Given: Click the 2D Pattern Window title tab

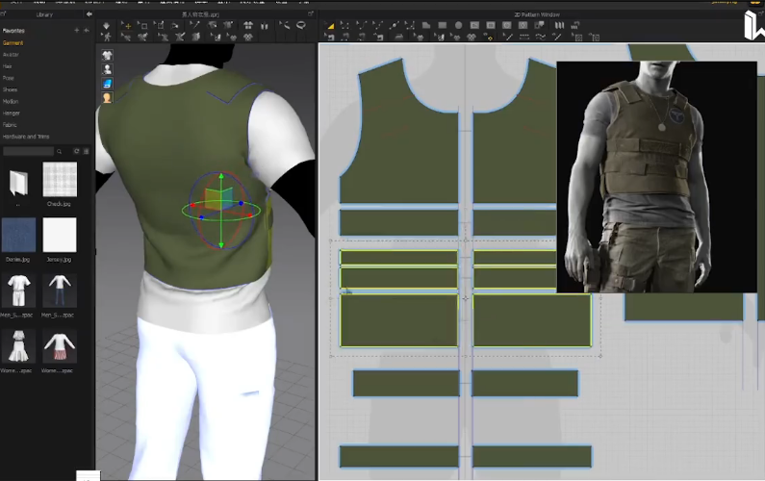Looking at the screenshot, I should point(535,14).
